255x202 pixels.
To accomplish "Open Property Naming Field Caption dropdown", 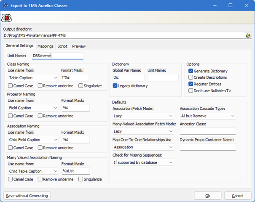I will [x=33, y=108].
